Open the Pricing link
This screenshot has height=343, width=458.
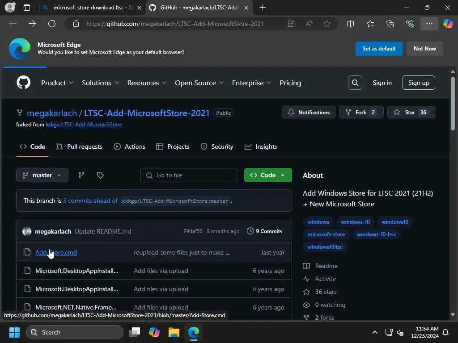pyautogui.click(x=290, y=83)
